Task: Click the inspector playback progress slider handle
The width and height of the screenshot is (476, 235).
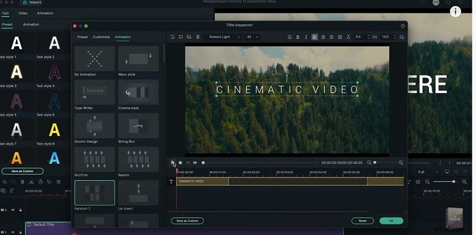Action: [x=203, y=163]
